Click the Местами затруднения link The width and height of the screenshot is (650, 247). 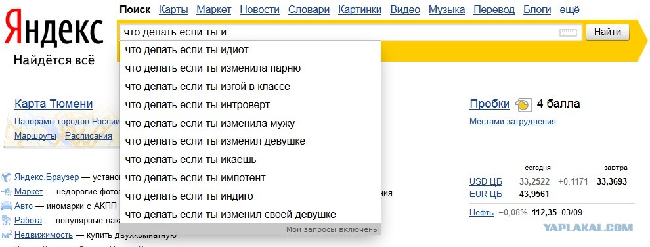pos(512,122)
